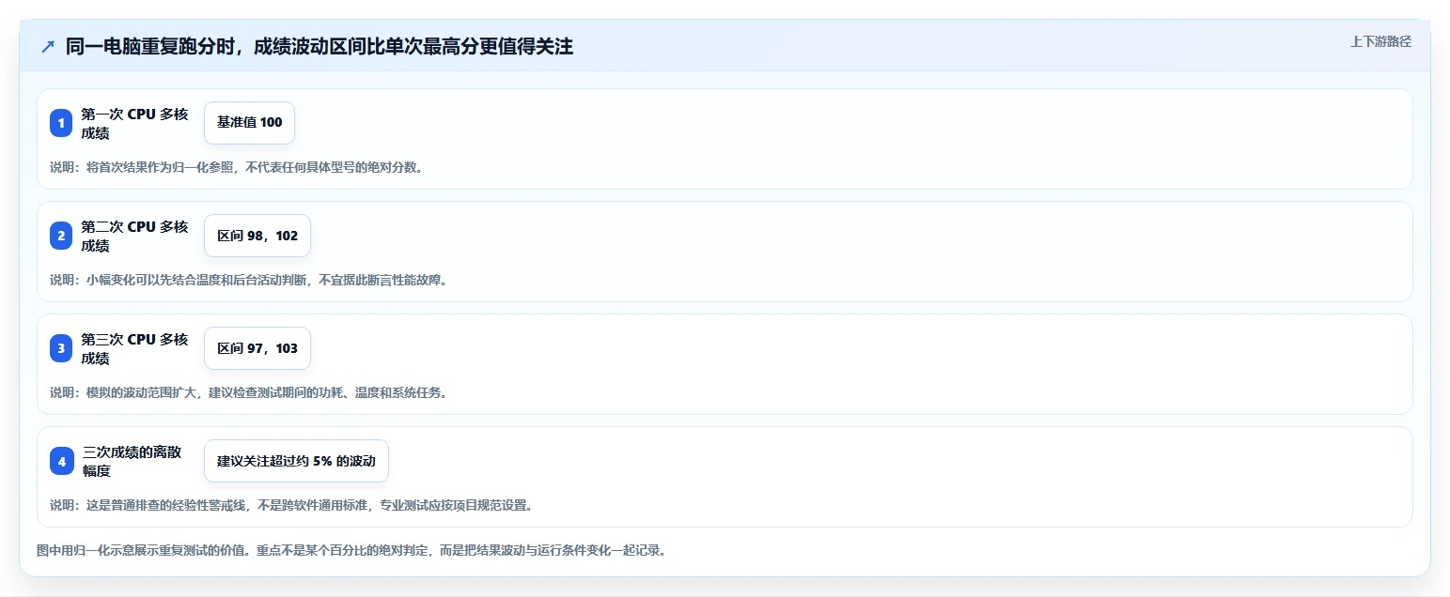Click the 区间 97，103 value chip
This screenshot has height=597, width=1450.
click(257, 348)
